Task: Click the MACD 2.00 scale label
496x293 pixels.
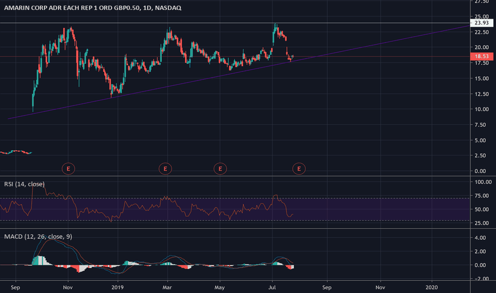Action: click(481, 251)
